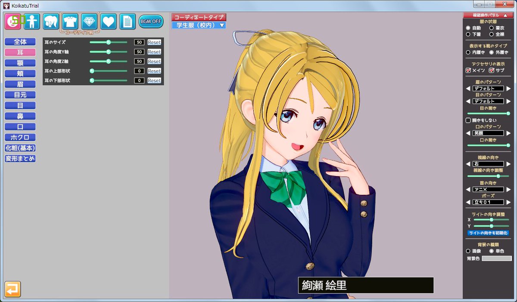This screenshot has height=302, width=517.
Task: Click left arrow for 視線の向き
Action: click(468, 164)
